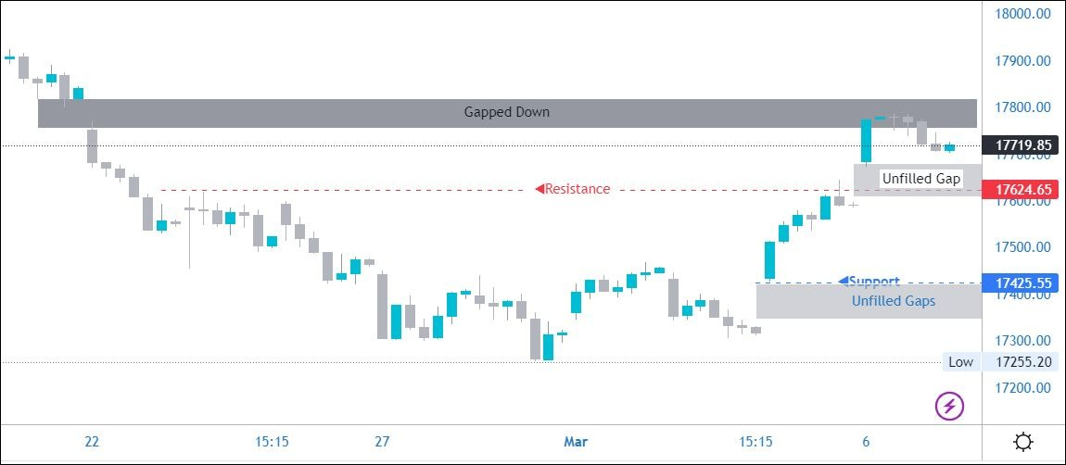Click the current price label 17719.85
This screenshot has height=465, width=1066.
pyautogui.click(x=1023, y=145)
